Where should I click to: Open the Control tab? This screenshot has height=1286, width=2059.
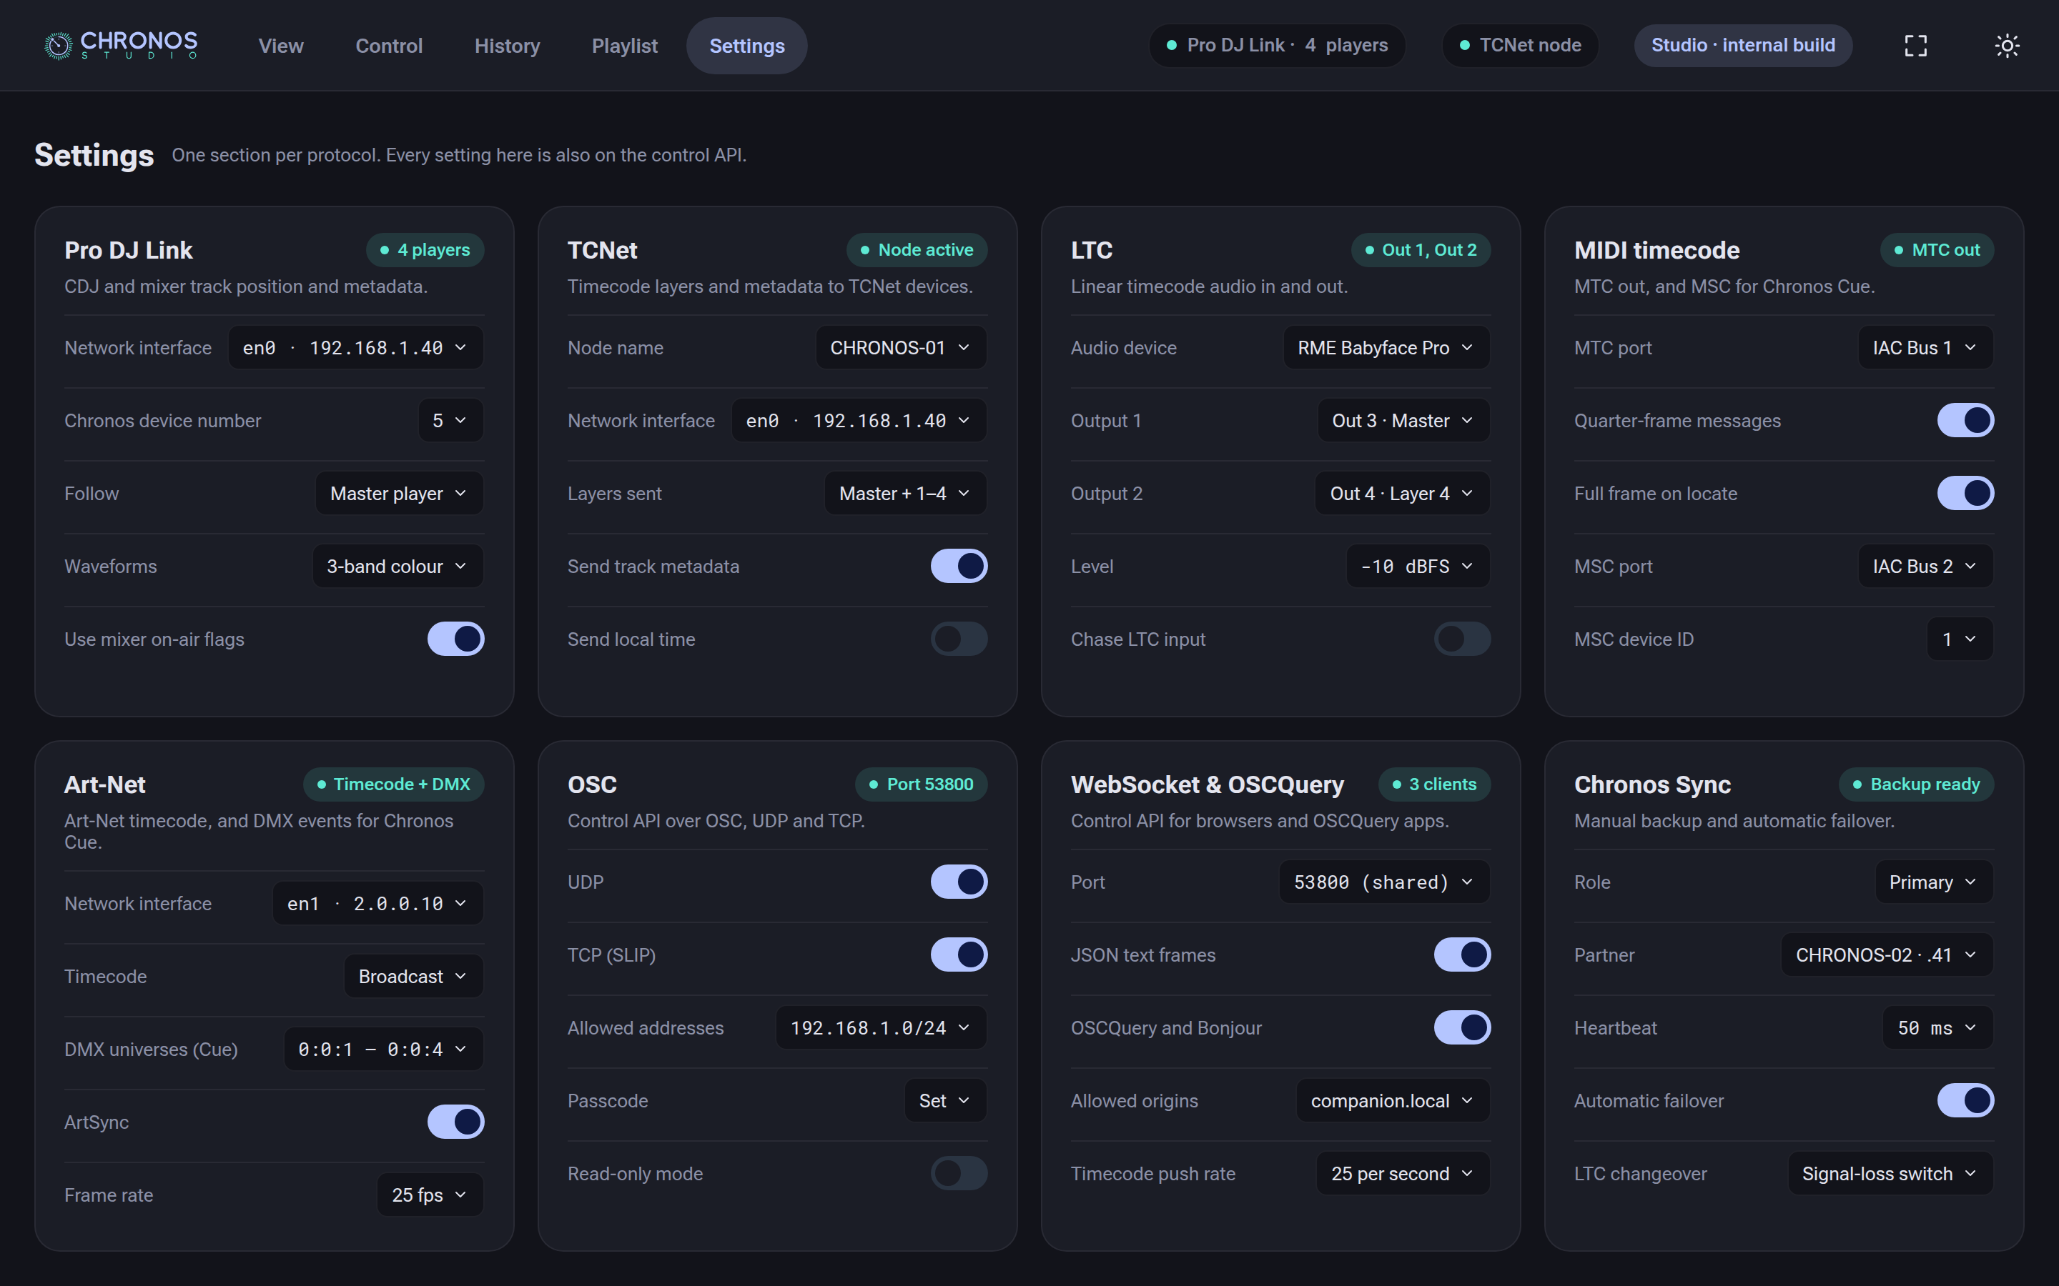click(x=389, y=45)
